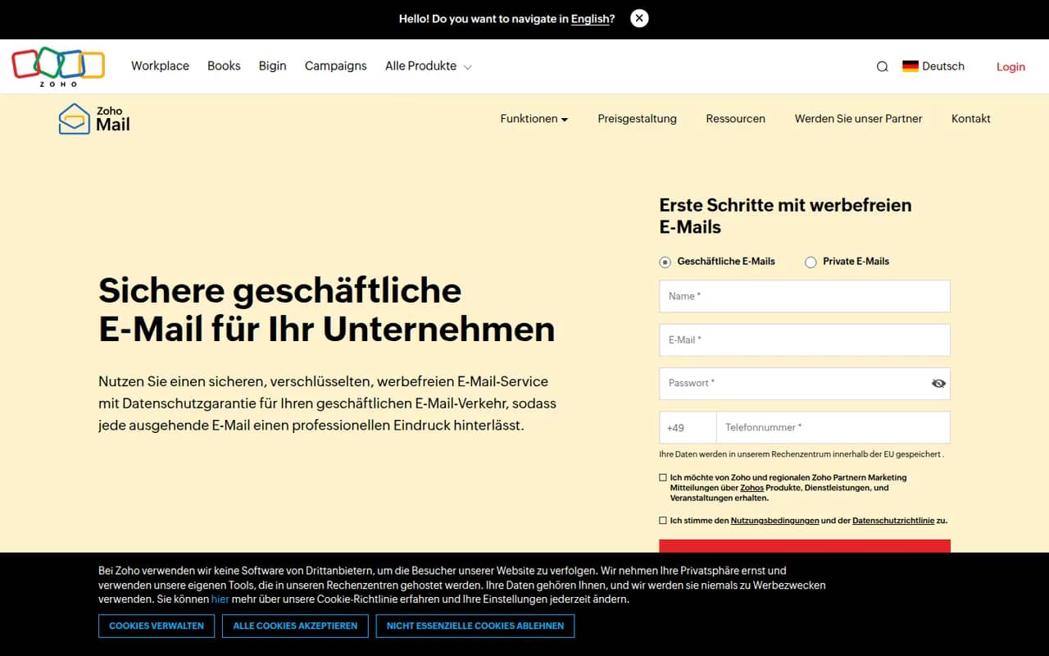Click Alle Cookies akzeptieren button
This screenshot has height=656, width=1049.
[295, 626]
